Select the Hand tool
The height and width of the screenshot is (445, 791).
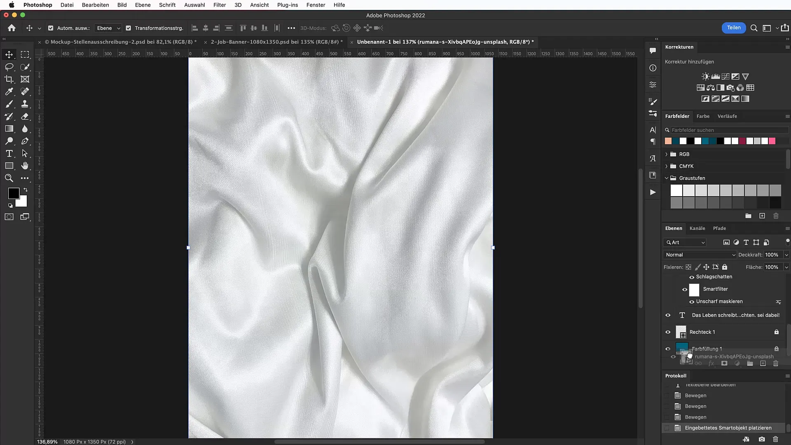coord(25,166)
